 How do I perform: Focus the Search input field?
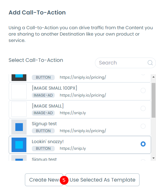tap(125, 63)
